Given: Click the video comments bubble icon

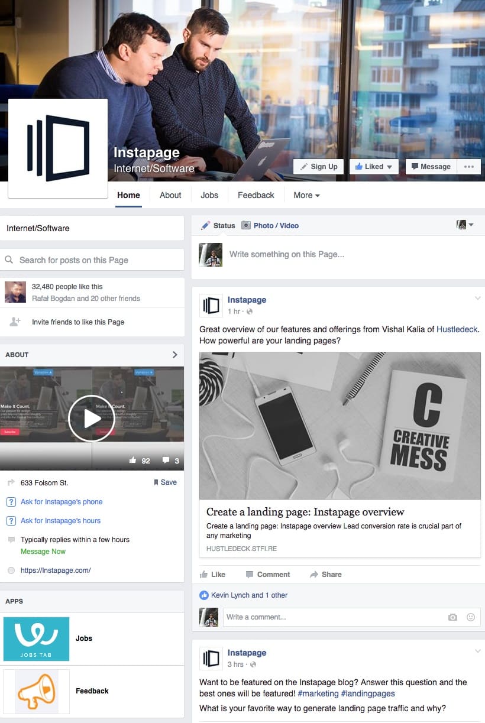Looking at the screenshot, I should coord(166,461).
